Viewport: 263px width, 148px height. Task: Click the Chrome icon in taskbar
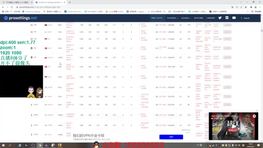(40, 145)
